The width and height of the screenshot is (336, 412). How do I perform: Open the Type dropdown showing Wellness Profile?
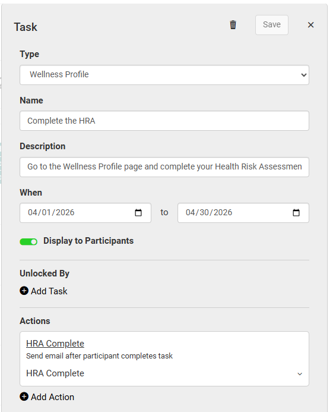[164, 75]
